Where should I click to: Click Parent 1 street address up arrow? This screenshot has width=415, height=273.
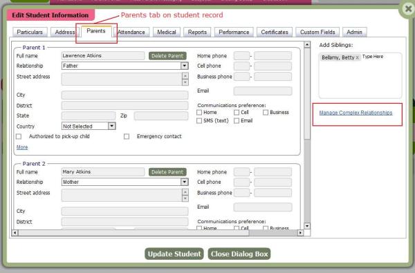click(185, 76)
